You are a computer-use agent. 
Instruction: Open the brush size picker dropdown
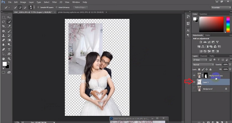[34, 7]
